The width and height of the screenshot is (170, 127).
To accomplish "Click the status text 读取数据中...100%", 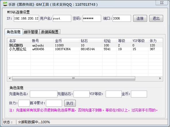I will 34,122.
